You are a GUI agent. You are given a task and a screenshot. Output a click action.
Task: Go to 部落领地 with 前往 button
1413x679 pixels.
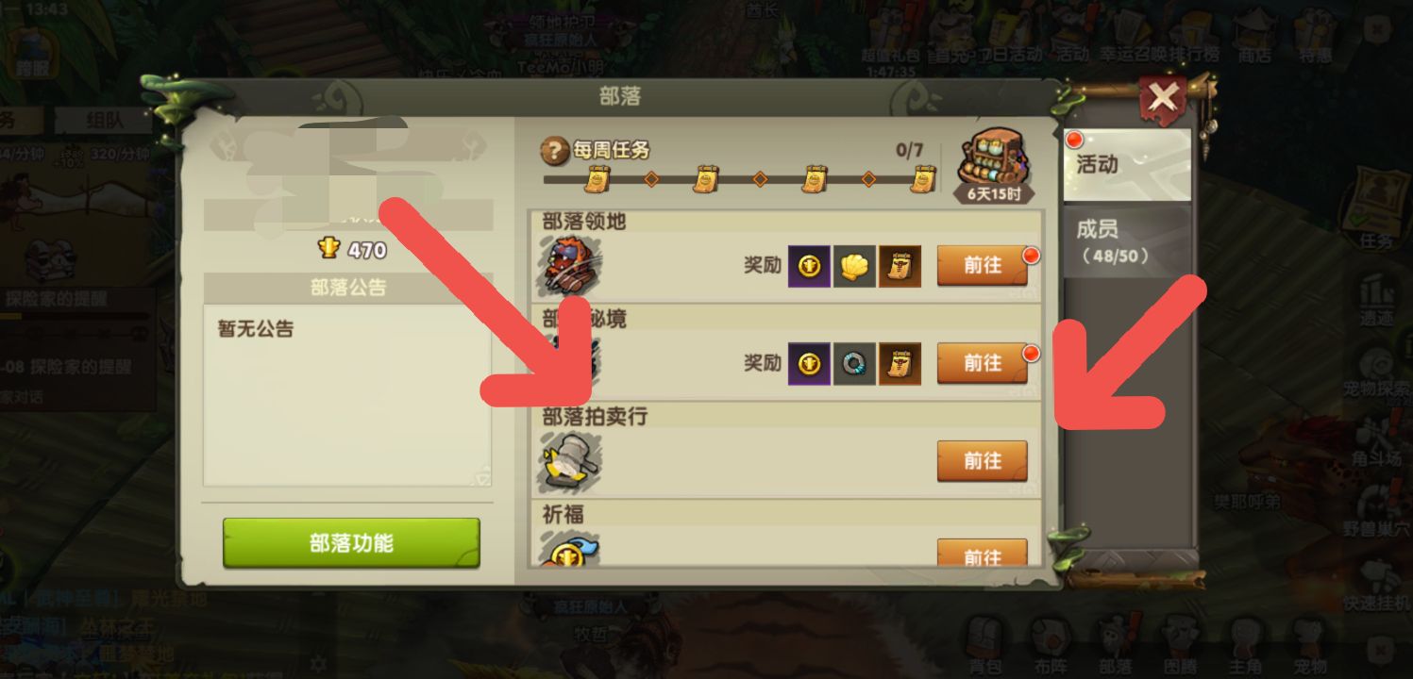click(x=983, y=265)
